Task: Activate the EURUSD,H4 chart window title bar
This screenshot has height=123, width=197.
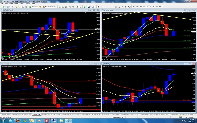Action: 50,64
